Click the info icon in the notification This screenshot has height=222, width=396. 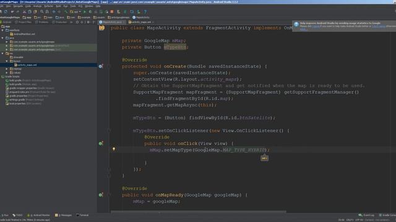pyautogui.click(x=296, y=24)
